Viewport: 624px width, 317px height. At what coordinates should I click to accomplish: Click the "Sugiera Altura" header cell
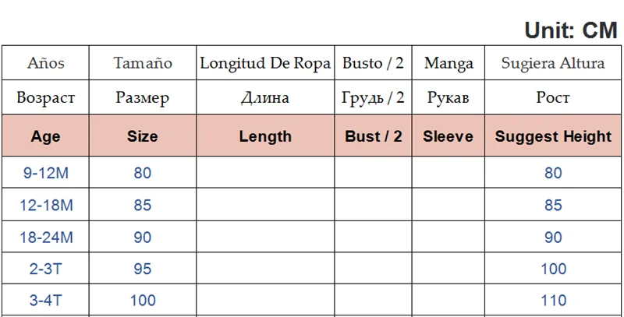point(553,63)
